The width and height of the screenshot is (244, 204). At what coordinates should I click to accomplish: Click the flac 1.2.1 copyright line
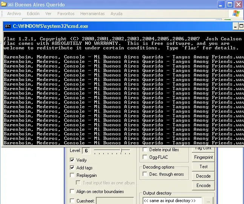122,38
